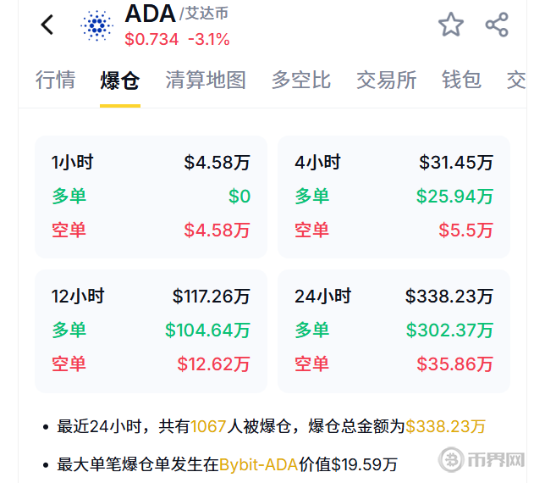534x483 pixels.
Task: Select the partially visible 交 tab
Action: [x=516, y=80]
